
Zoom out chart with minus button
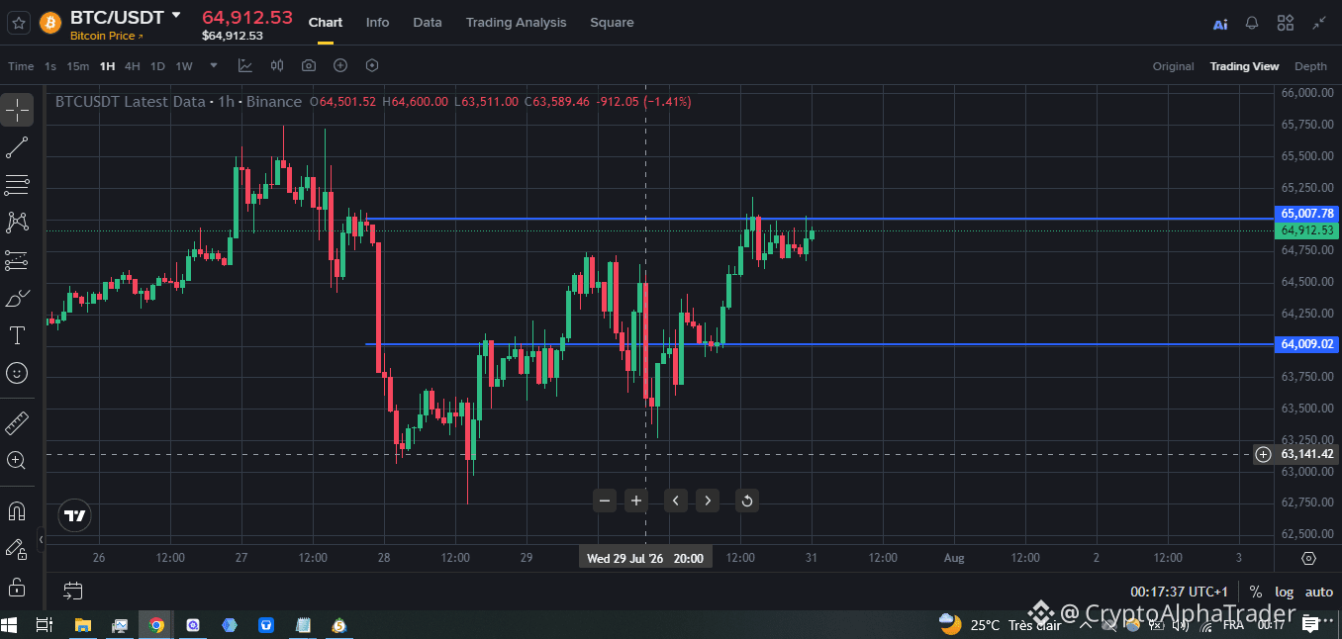click(x=605, y=501)
